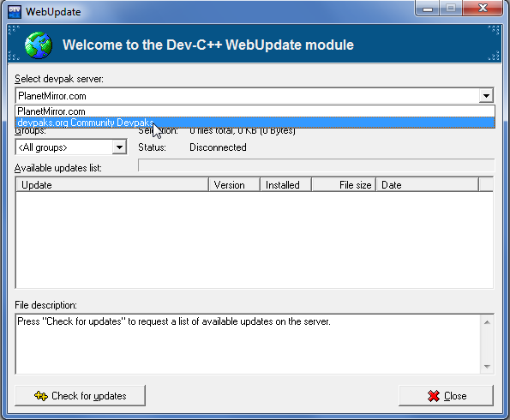Sort the list by Update column header

pos(112,185)
